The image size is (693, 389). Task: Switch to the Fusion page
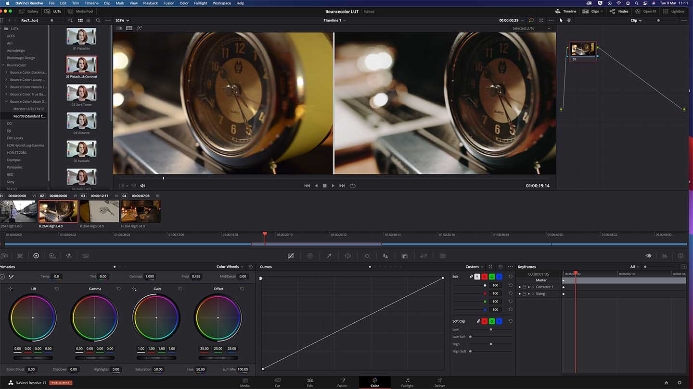click(x=342, y=382)
